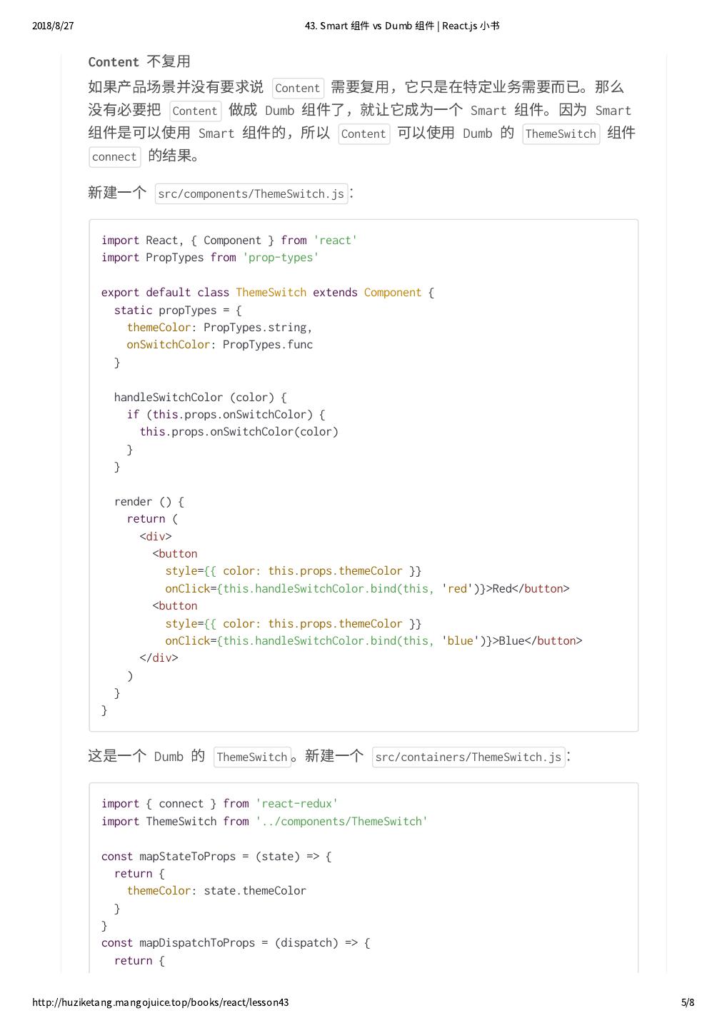The height and width of the screenshot is (1028, 727).
Task: Click the ThemeSwitch tag after "这是一个 Dumb 的"
Action: pyautogui.click(x=252, y=757)
